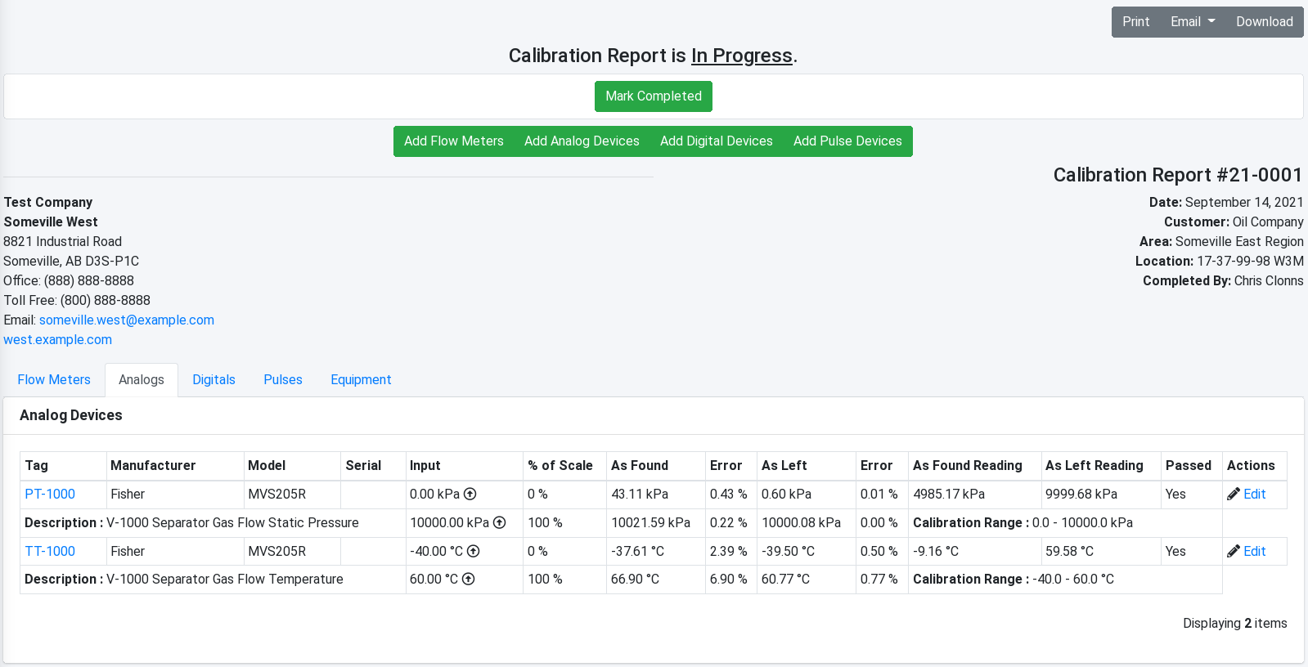Click the MVS205R model in TT-1000 row
The image size is (1308, 667).
click(x=277, y=551)
